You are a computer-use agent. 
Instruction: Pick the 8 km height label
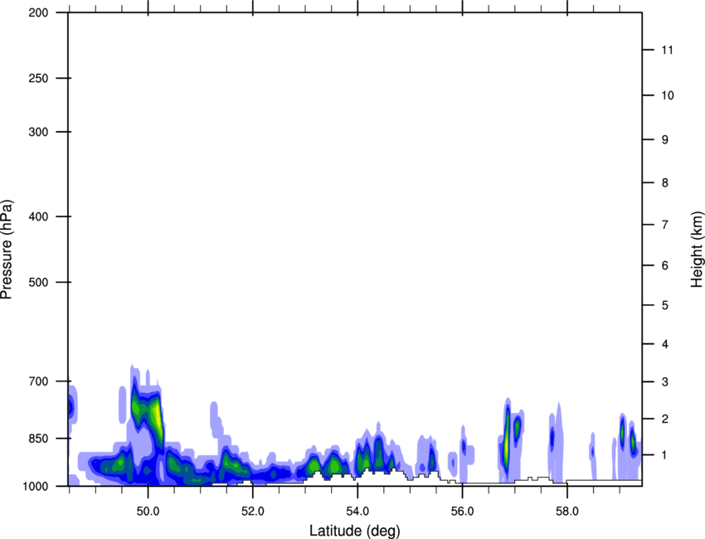pyautogui.click(x=665, y=183)
